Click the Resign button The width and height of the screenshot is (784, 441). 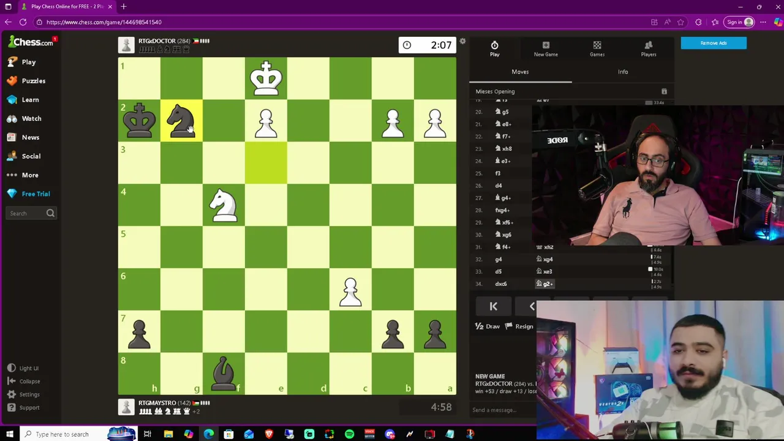[519, 326]
